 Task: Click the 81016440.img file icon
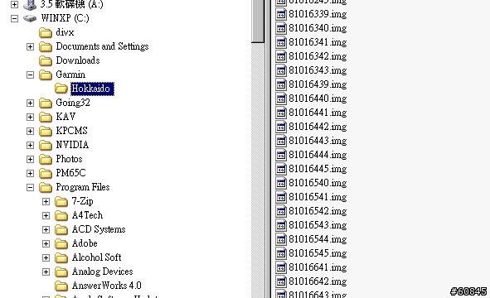click(281, 99)
